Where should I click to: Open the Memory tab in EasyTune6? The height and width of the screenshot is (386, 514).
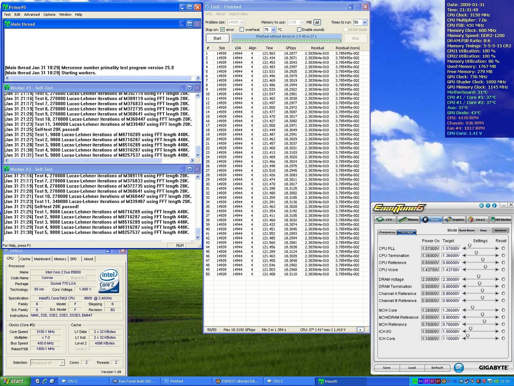pos(408,219)
